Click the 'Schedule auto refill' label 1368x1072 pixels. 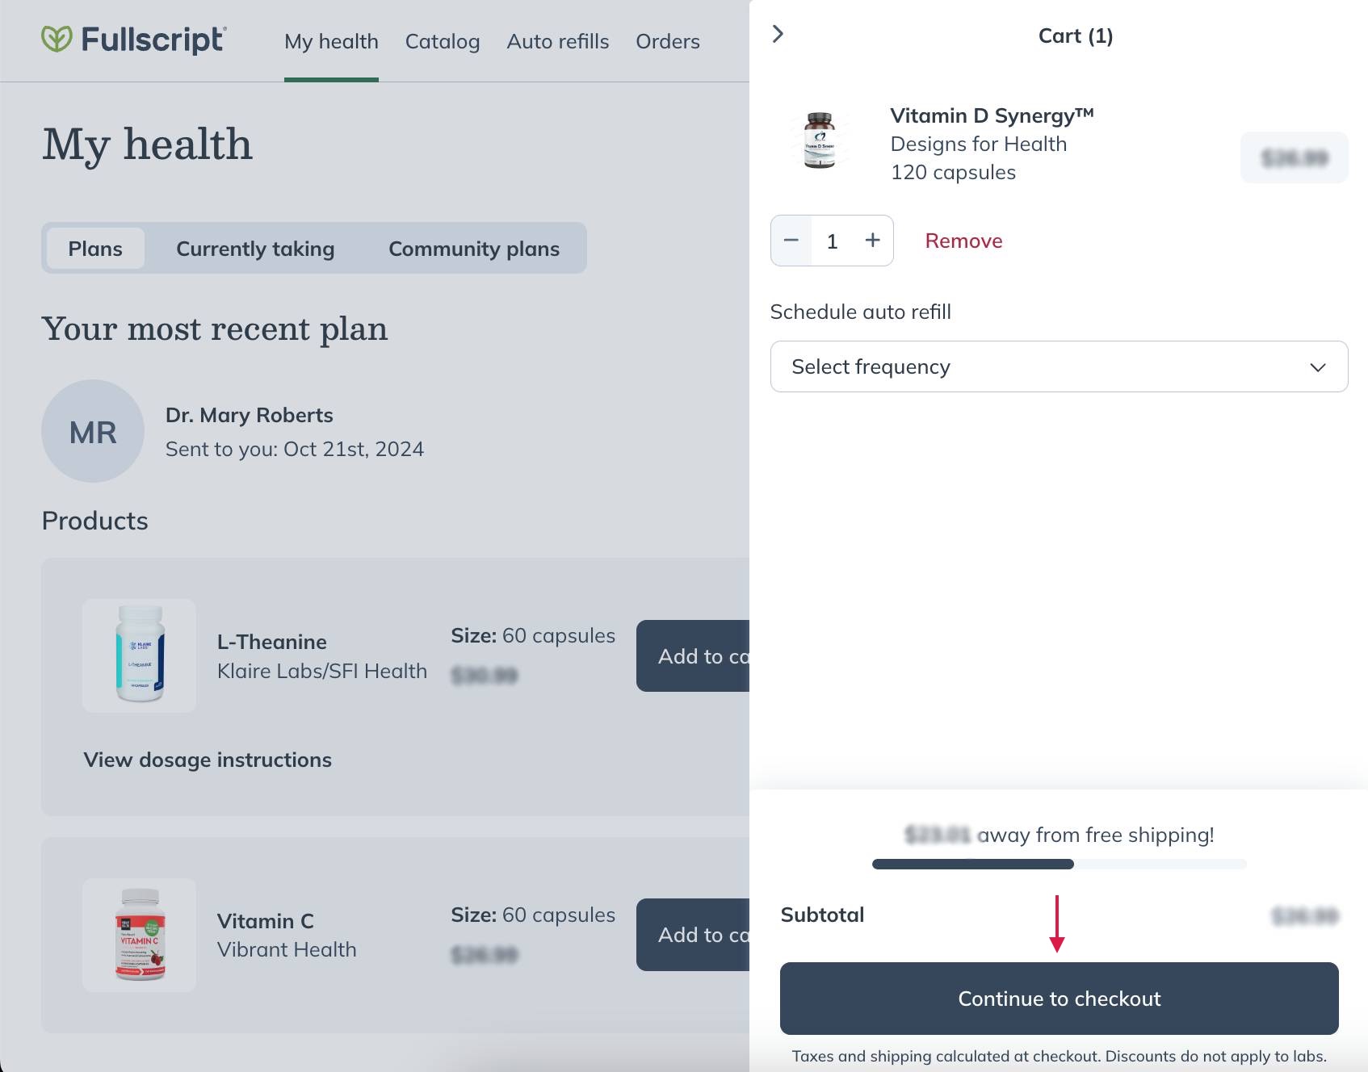click(861, 312)
